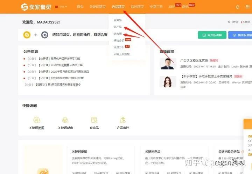The width and height of the screenshot is (252, 174).
Task: Click the 查竞品 quick-access icon
Action: (94, 120)
